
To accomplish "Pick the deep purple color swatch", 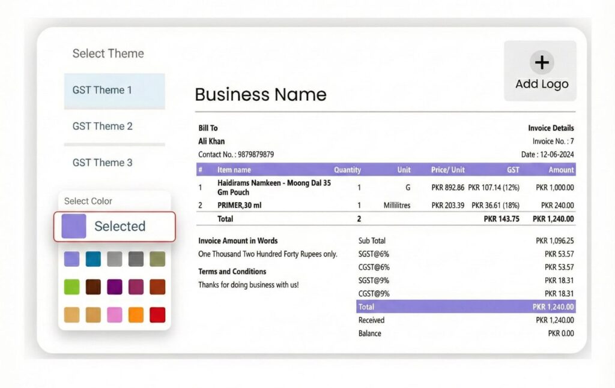I will pyautogui.click(x=114, y=287).
